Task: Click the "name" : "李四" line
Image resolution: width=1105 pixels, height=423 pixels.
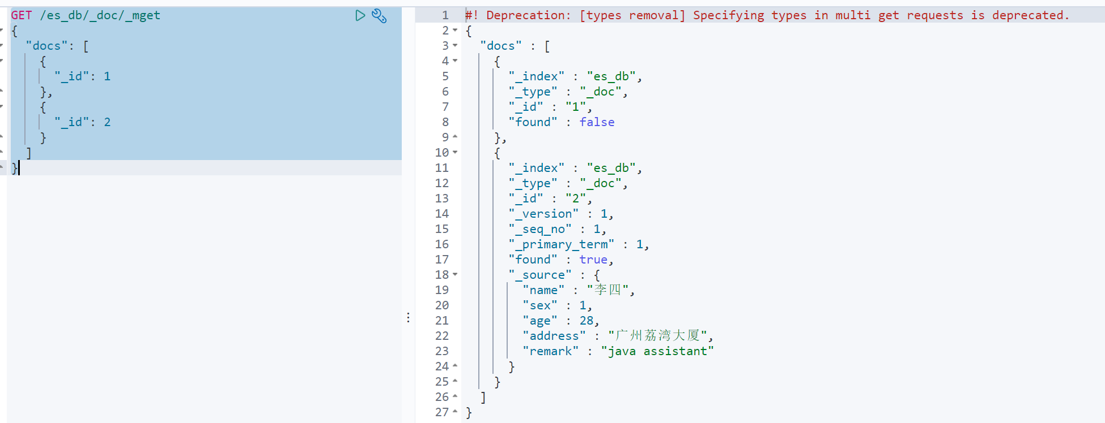Action: (579, 290)
